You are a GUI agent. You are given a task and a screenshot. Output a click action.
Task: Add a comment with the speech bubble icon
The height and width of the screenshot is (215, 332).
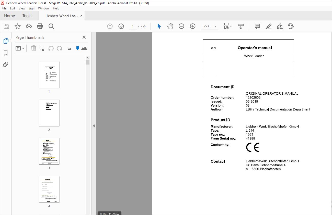click(257, 26)
